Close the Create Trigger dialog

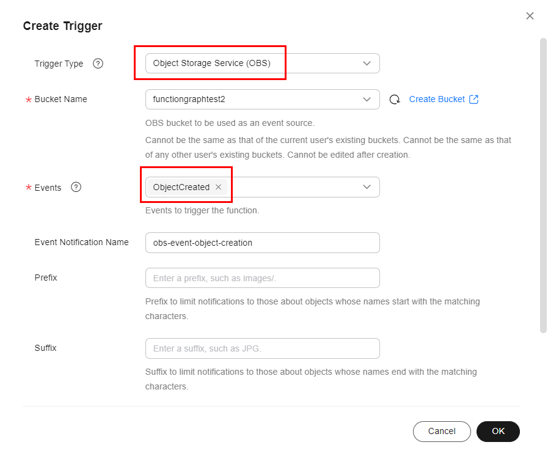[530, 16]
